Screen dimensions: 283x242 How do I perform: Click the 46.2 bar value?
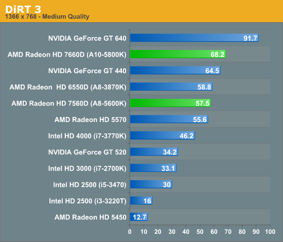187,136
